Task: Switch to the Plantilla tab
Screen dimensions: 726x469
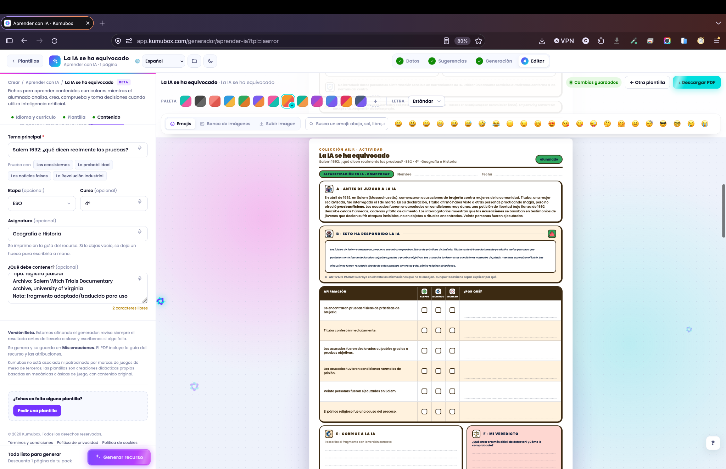Action: coord(74,117)
